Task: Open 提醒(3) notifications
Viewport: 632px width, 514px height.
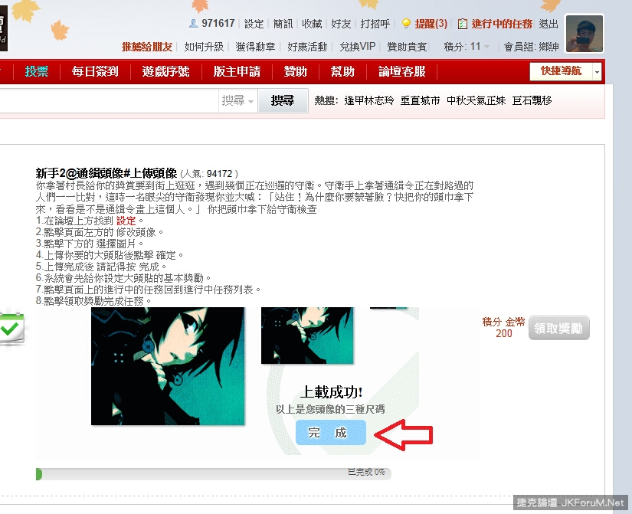Action: 431,24
